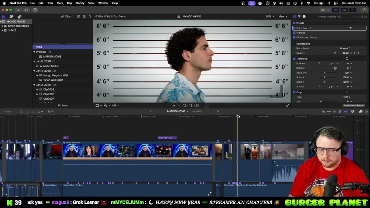Image resolution: width=370 pixels, height=208 pixels.
Task: Open the Trim menu
Action: coord(50,3)
